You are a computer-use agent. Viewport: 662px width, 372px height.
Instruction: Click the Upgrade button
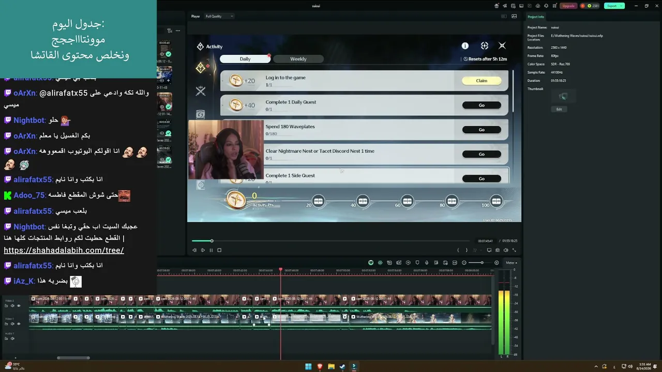568,6
